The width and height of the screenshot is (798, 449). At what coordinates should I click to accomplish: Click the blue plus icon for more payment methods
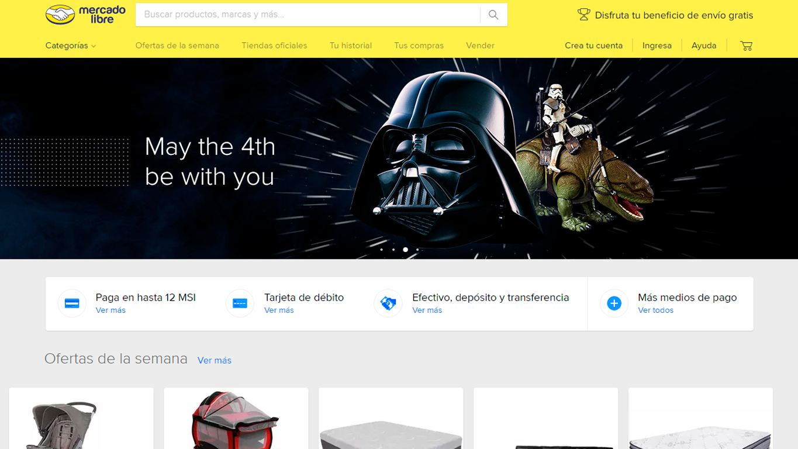(614, 303)
